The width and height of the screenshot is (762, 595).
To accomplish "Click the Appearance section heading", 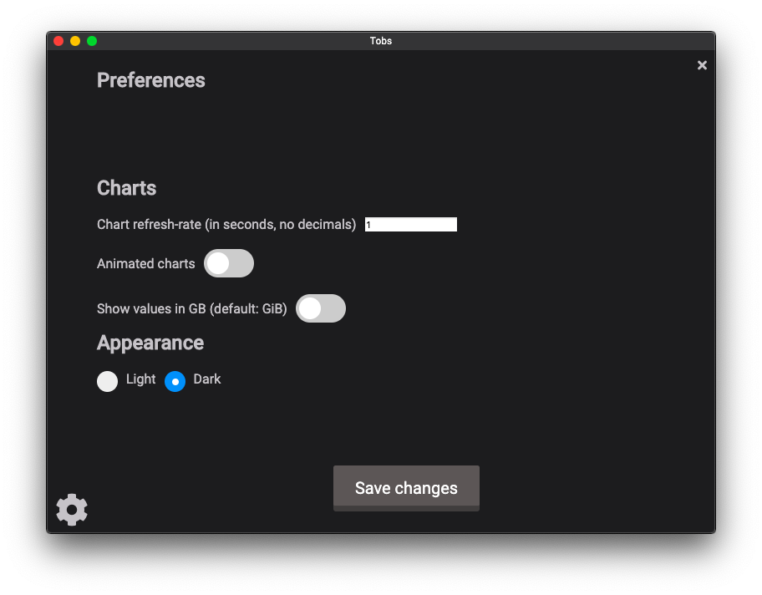I will tap(150, 343).
